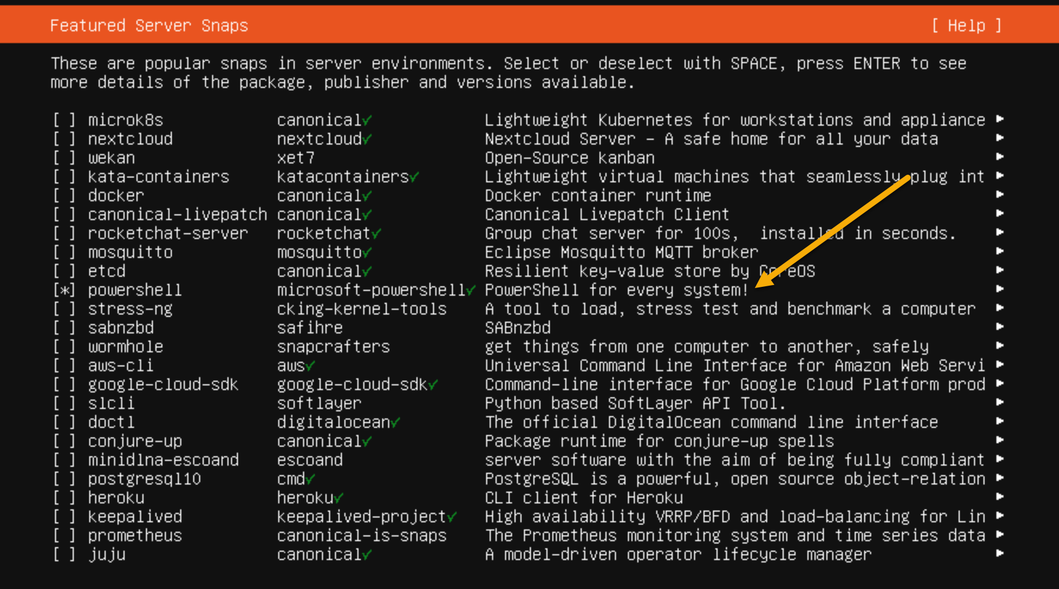Expand details arrow for postgresql10 row
Viewport: 1059px width, 589px height.
(x=1000, y=478)
